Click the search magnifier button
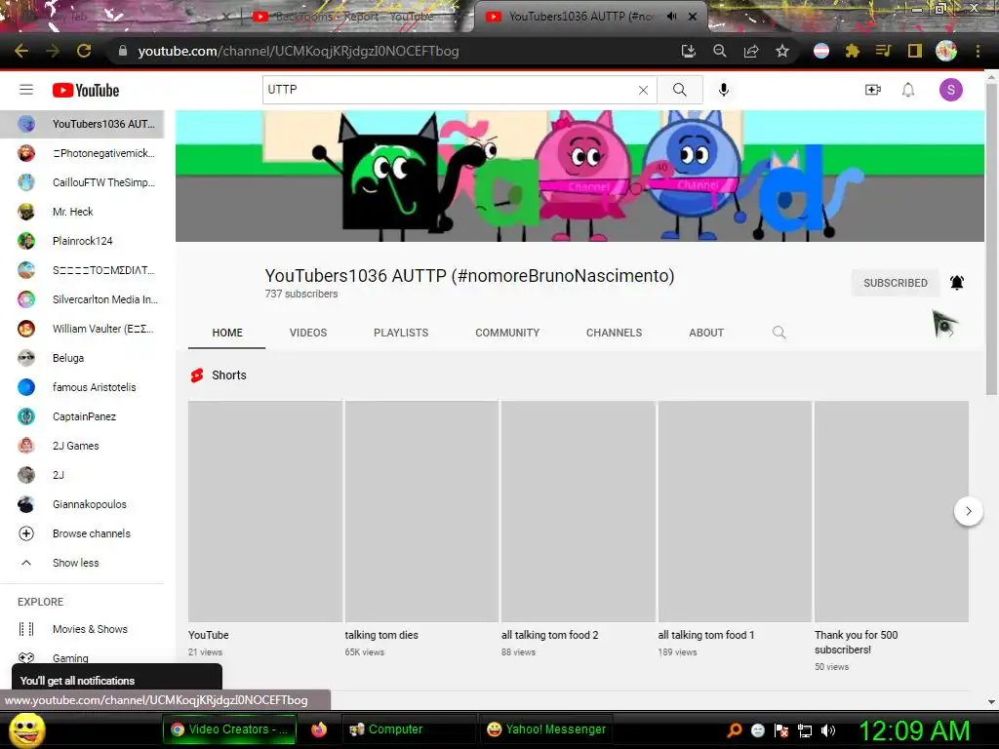The image size is (999, 749). (x=680, y=90)
